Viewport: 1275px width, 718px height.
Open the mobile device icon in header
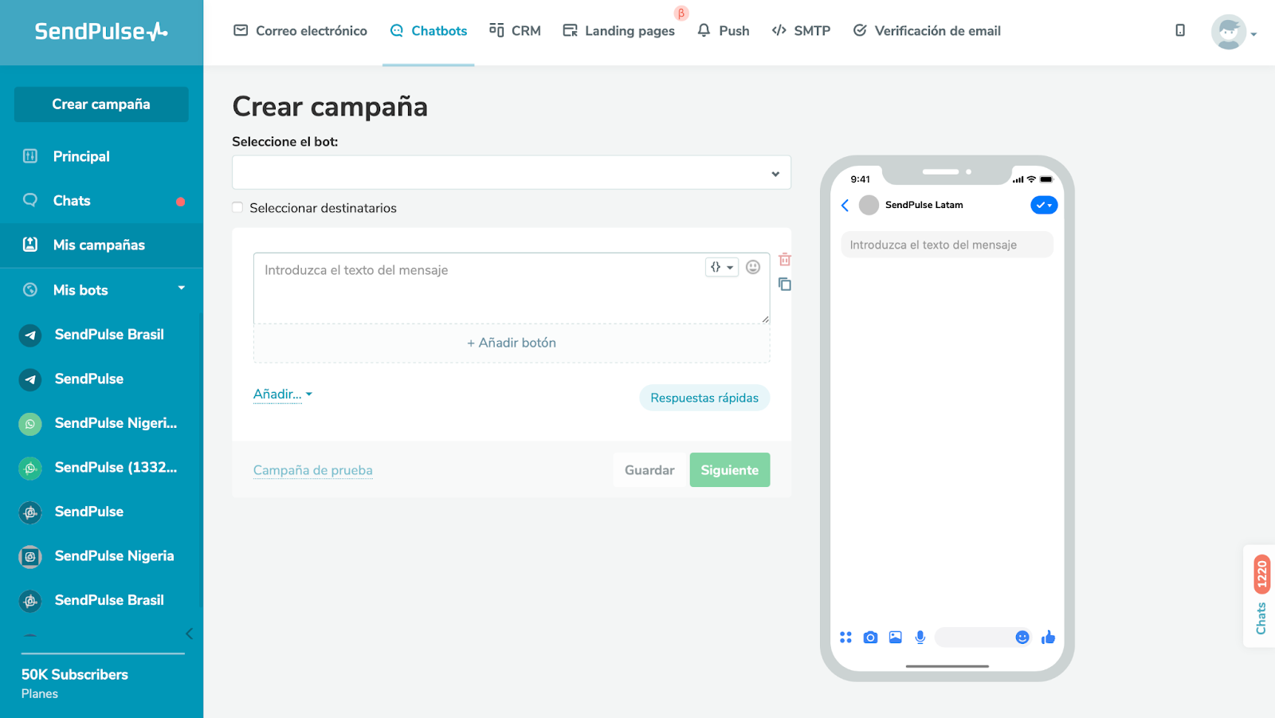click(x=1180, y=30)
